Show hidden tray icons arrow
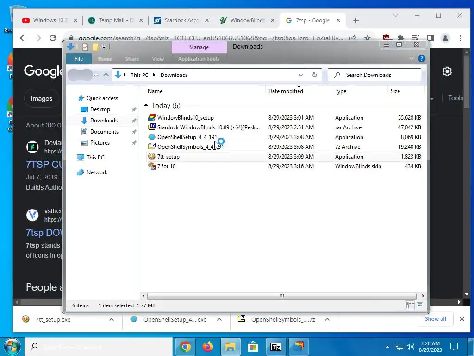Image resolution: width=474 pixels, height=356 pixels. (387, 347)
